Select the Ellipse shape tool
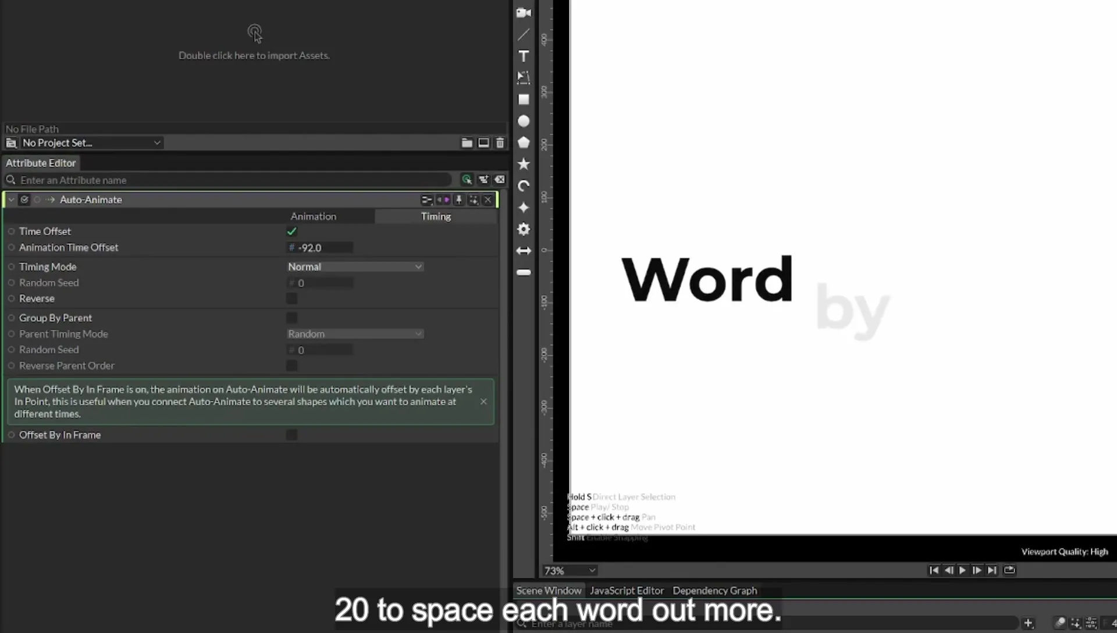Screen dimensions: 1117x633 pyautogui.click(x=524, y=121)
